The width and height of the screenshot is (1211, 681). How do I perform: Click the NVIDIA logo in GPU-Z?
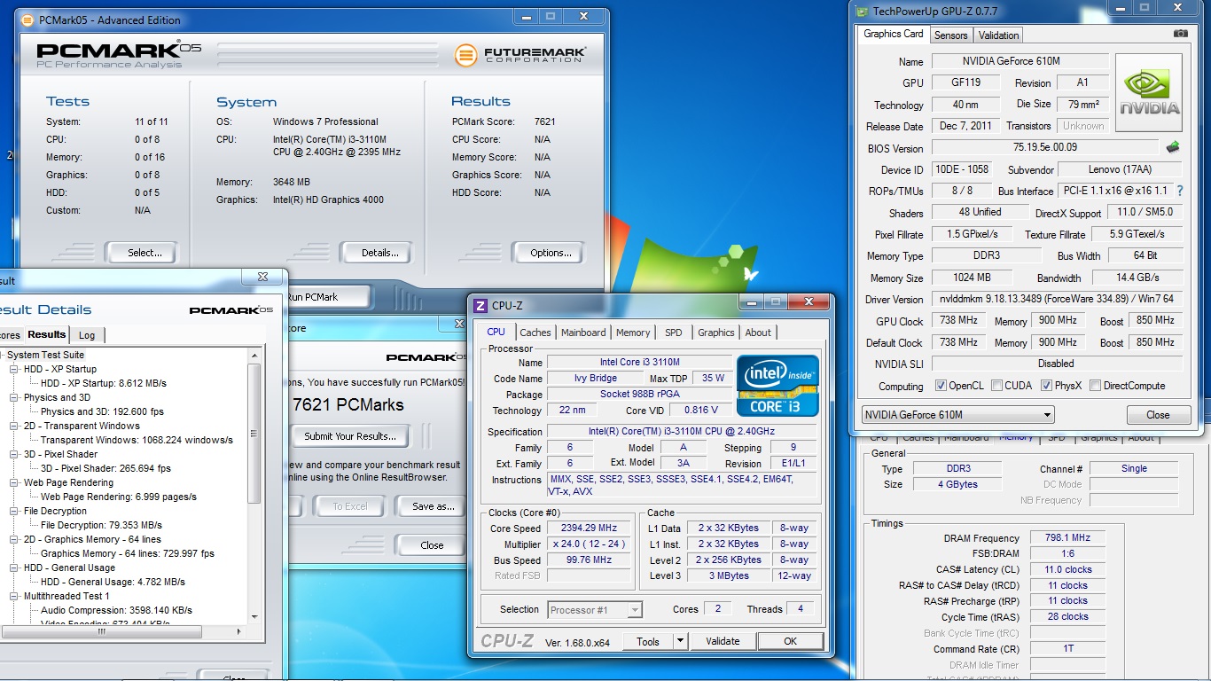1149,93
